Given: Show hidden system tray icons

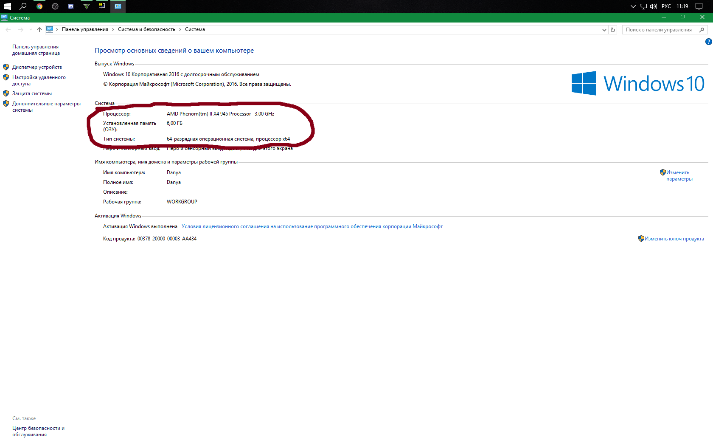Looking at the screenshot, I should [x=633, y=6].
